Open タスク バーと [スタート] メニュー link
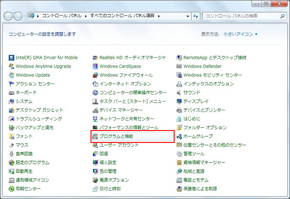The height and width of the screenshot is (199, 290). pyautogui.click(x=133, y=102)
